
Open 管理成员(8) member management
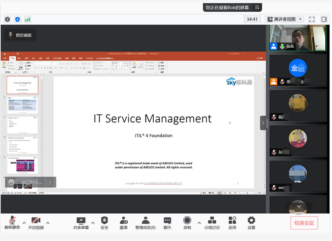pyautogui.click(x=145, y=223)
